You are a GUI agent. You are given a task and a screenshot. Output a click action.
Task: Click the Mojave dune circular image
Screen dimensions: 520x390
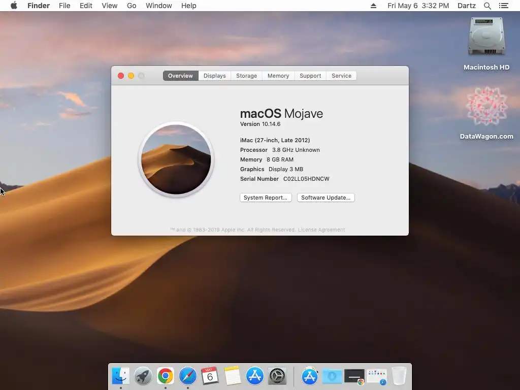click(176, 159)
